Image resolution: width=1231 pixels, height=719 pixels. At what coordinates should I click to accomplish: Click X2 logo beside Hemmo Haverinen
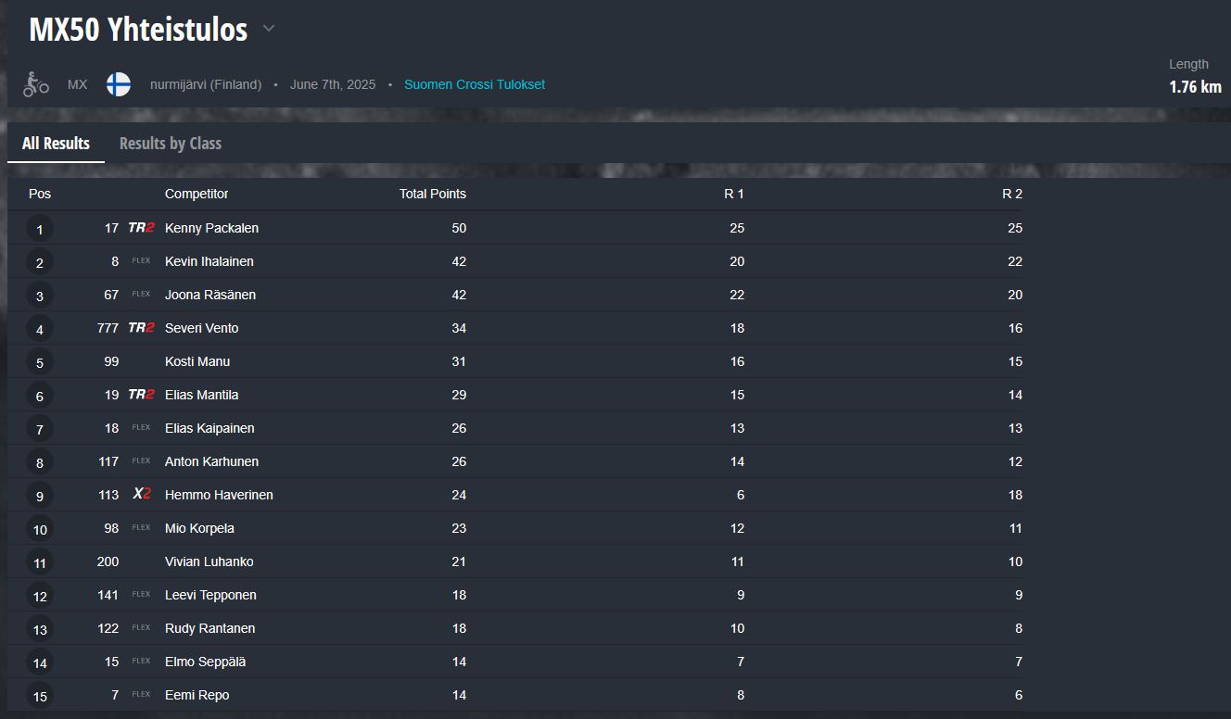[141, 495]
